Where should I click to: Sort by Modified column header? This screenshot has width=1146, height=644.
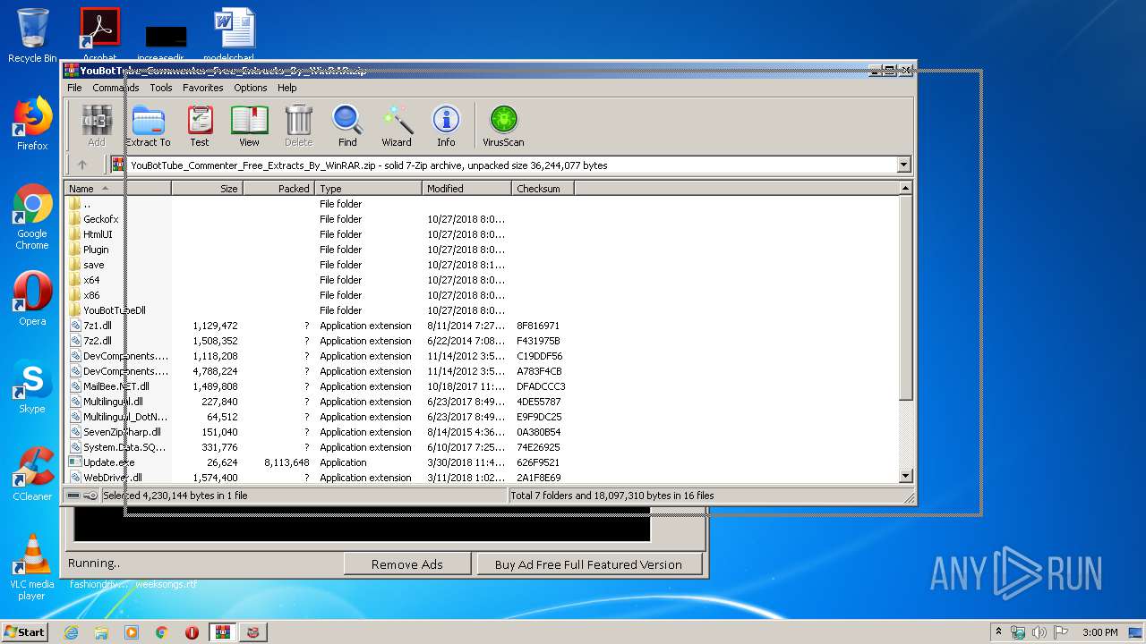point(466,189)
